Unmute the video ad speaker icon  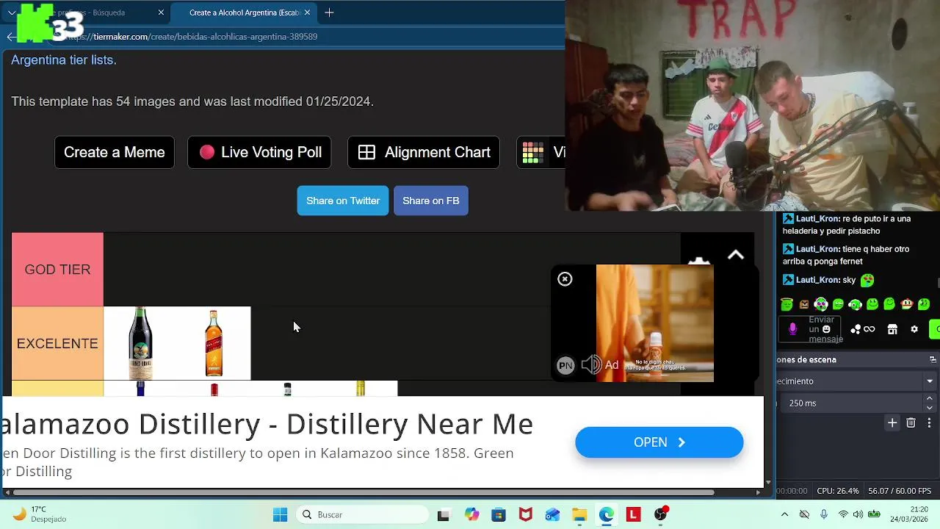tap(590, 365)
